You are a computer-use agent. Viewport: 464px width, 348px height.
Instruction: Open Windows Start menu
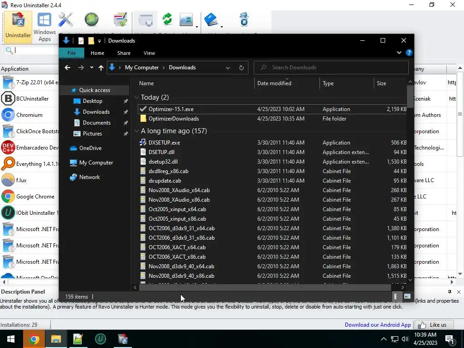pyautogui.click(x=11, y=339)
